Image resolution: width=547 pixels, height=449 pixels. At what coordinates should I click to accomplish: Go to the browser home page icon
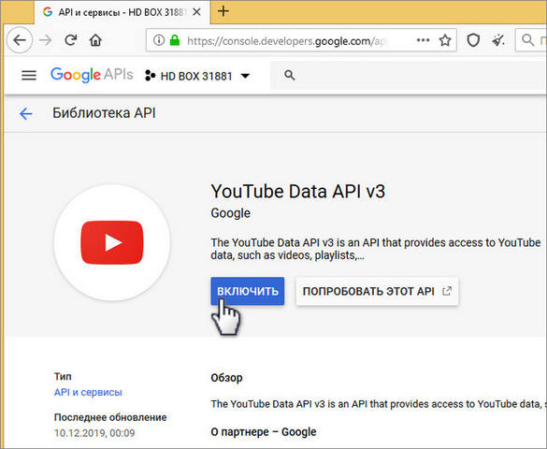[95, 40]
